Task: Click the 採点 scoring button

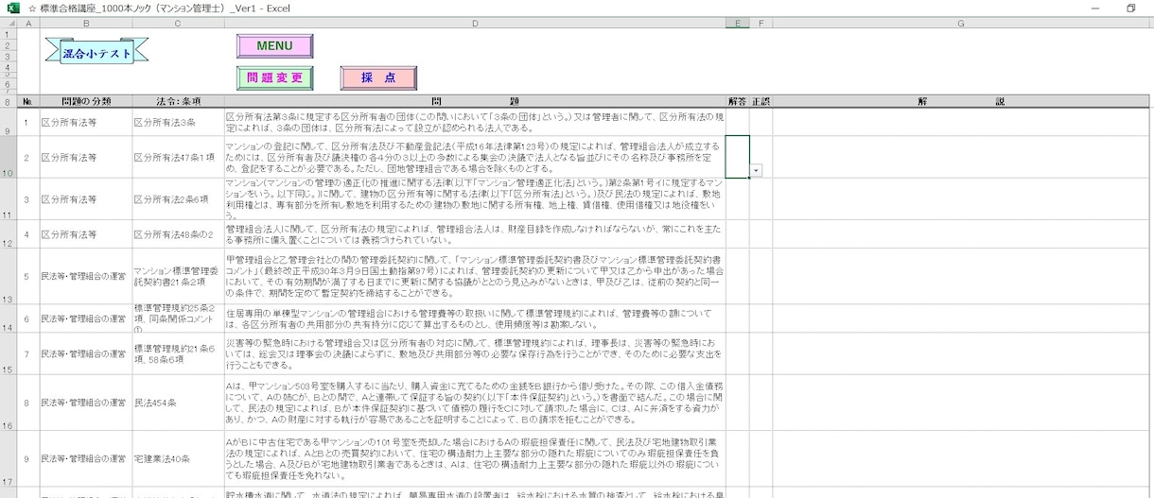Action: point(378,77)
